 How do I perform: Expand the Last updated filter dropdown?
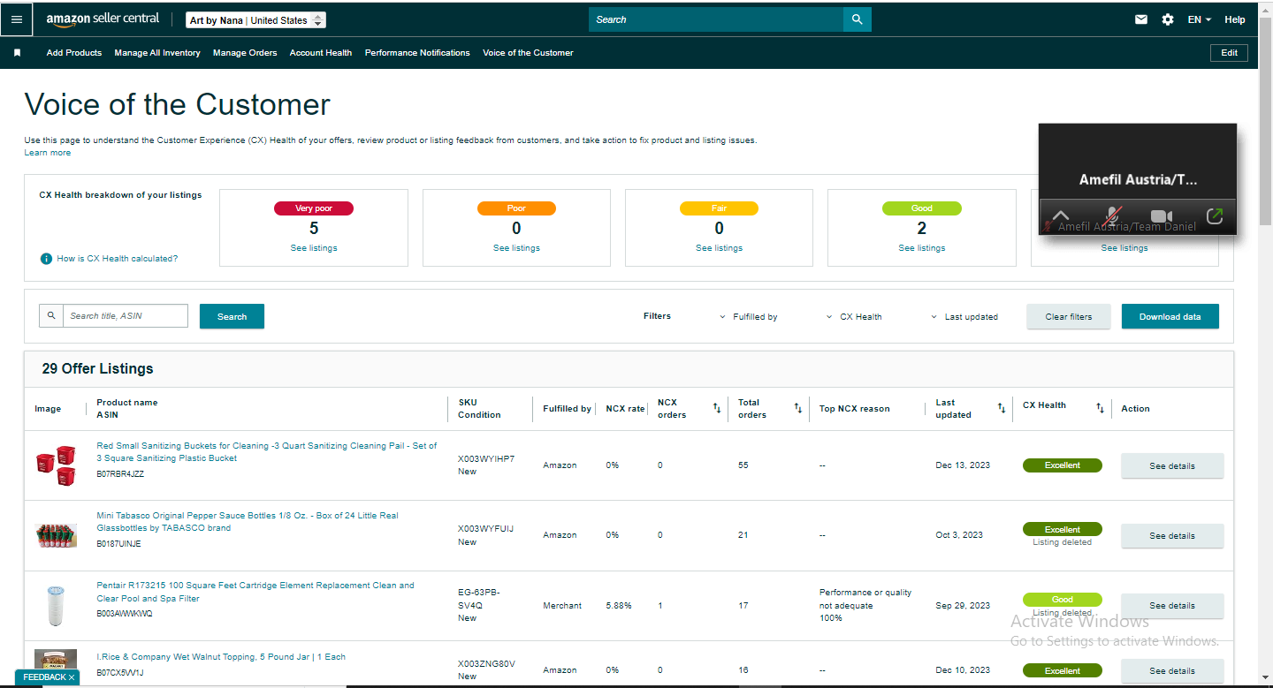[x=964, y=316]
